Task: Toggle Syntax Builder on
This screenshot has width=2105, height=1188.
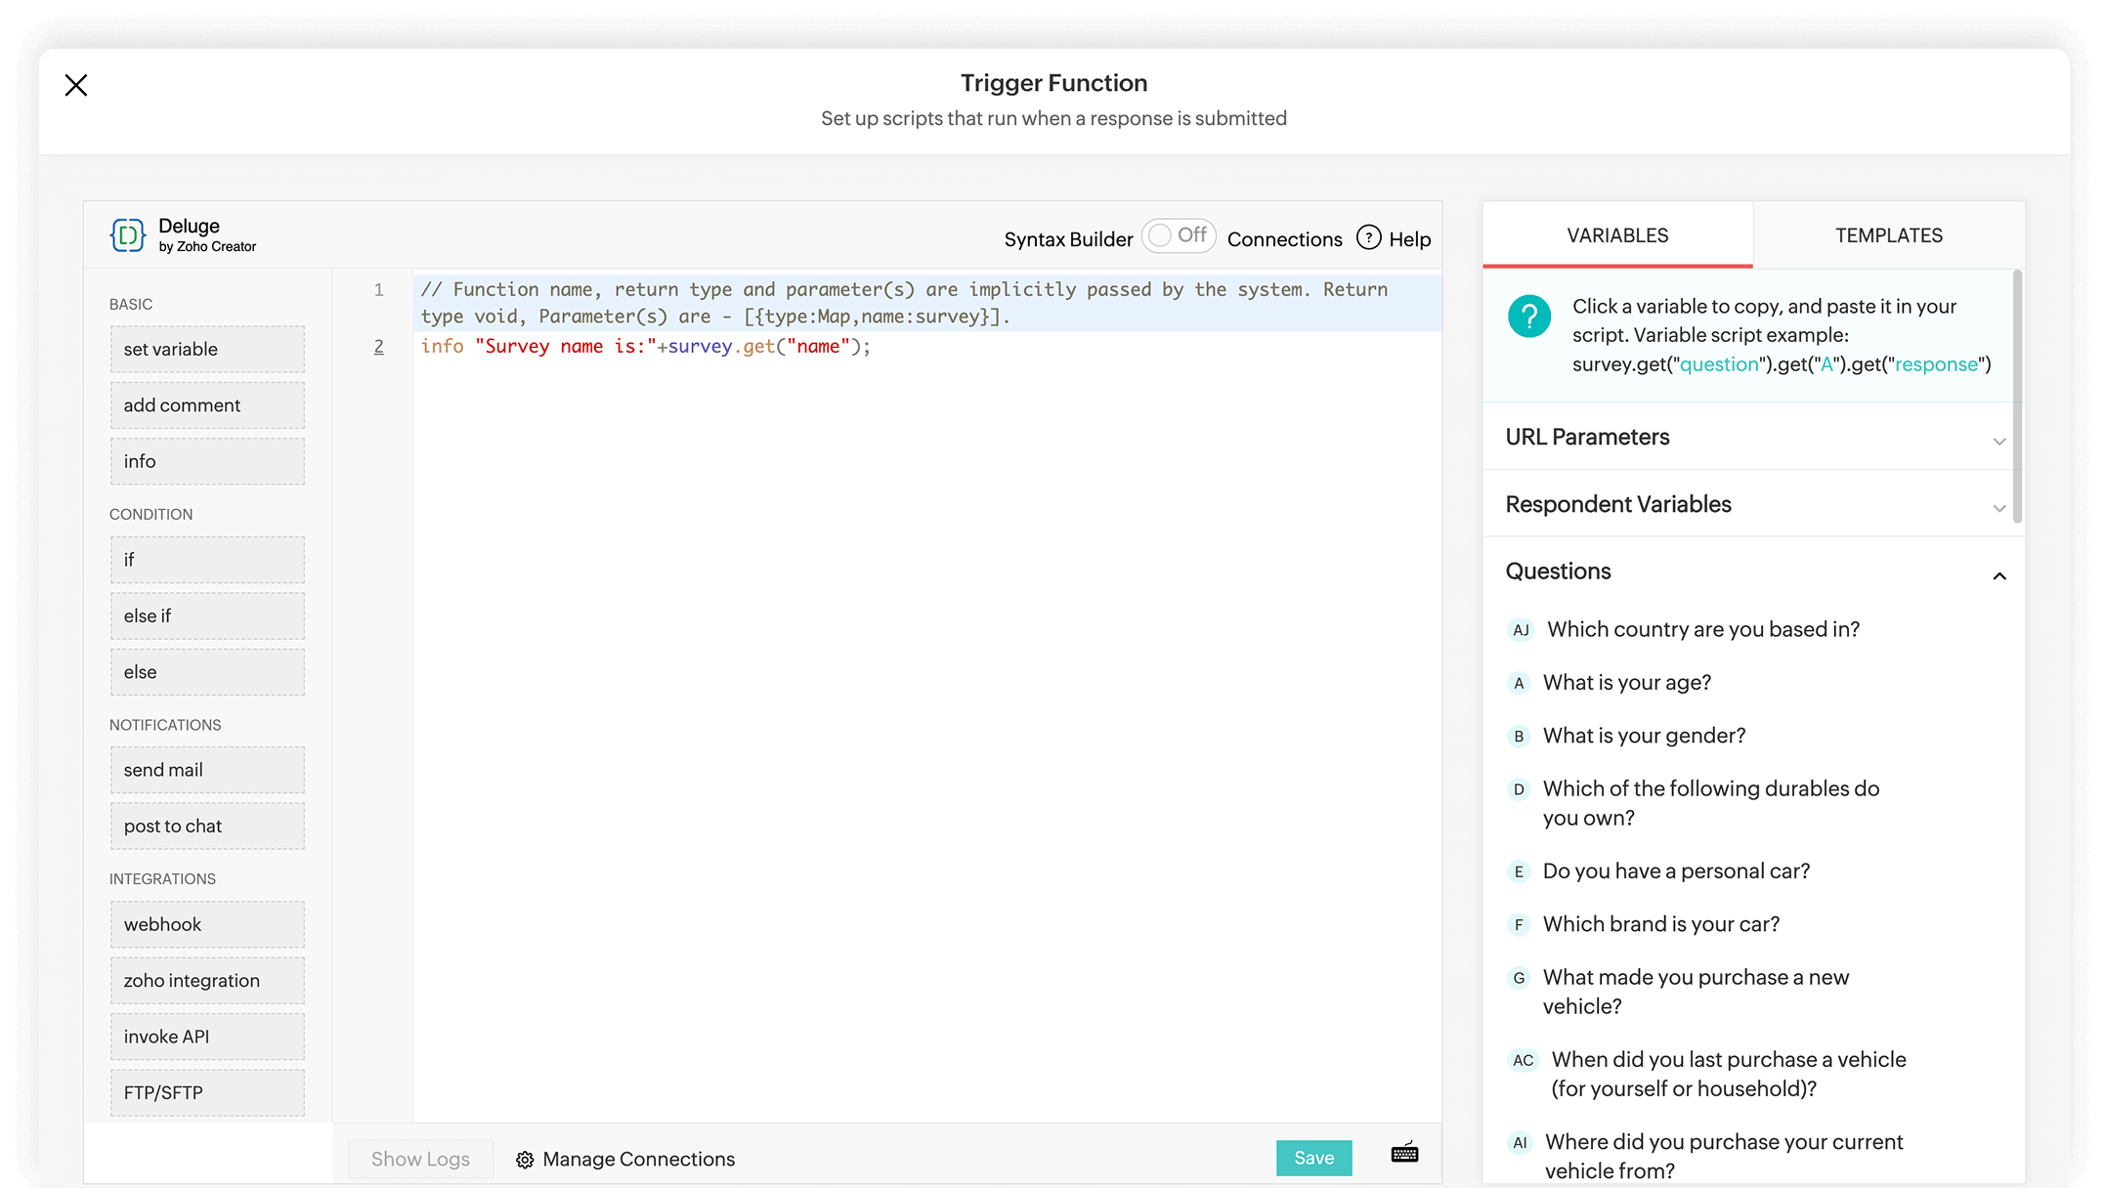Action: [1179, 235]
